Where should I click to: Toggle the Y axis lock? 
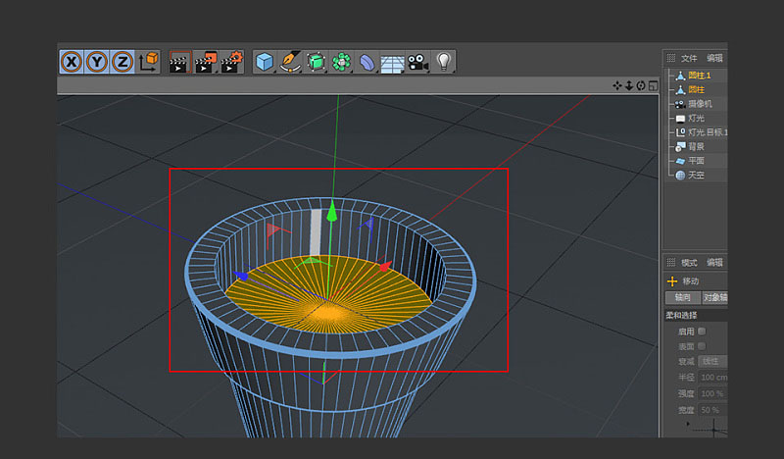[x=97, y=62]
